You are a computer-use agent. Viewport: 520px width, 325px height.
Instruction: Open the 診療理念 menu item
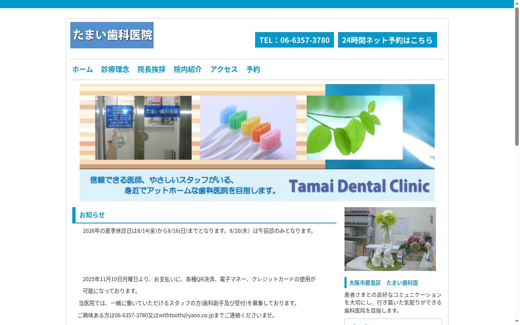[x=115, y=69]
